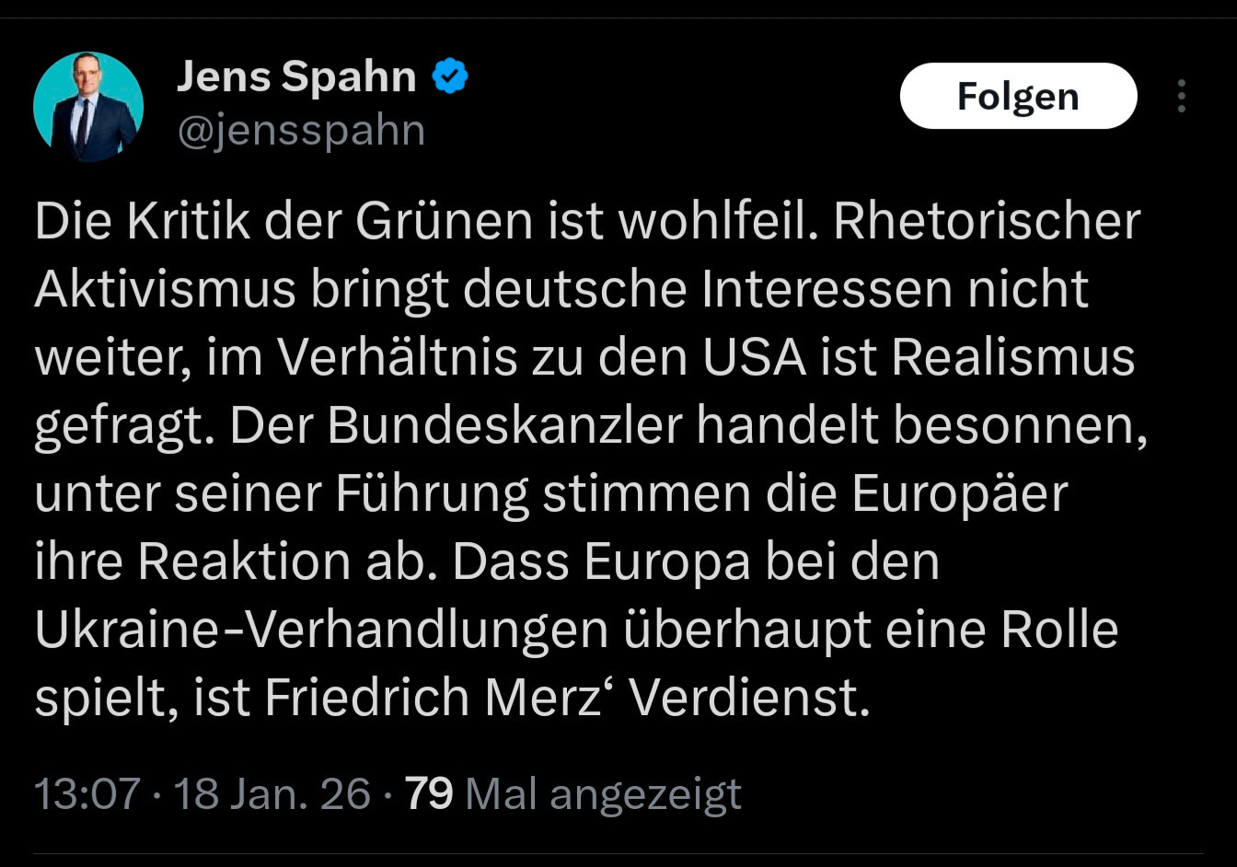The image size is (1237, 867).
Task: Click the @jensspahn handle
Action: click(x=301, y=132)
